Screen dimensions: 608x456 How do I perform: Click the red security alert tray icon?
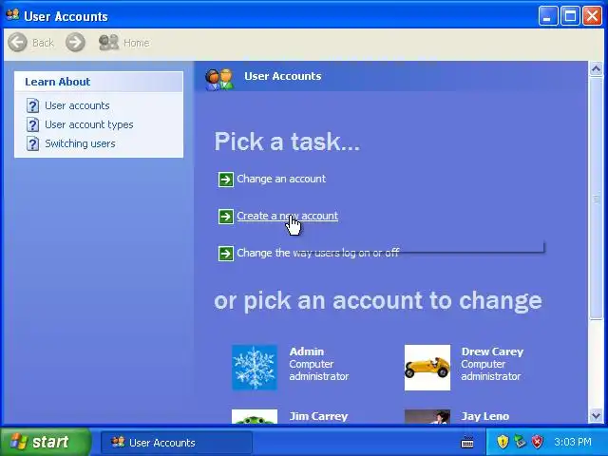point(537,441)
